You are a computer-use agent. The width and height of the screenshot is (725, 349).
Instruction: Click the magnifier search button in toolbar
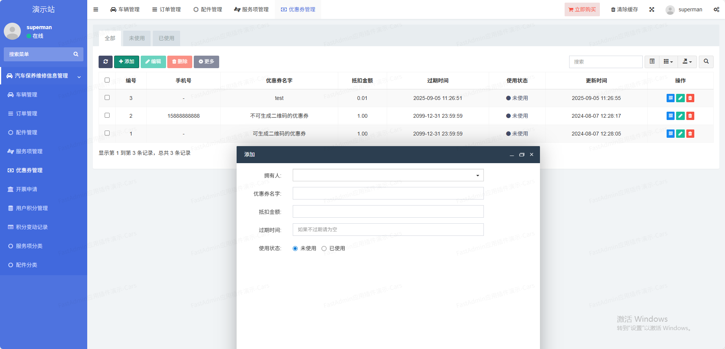pyautogui.click(x=706, y=62)
